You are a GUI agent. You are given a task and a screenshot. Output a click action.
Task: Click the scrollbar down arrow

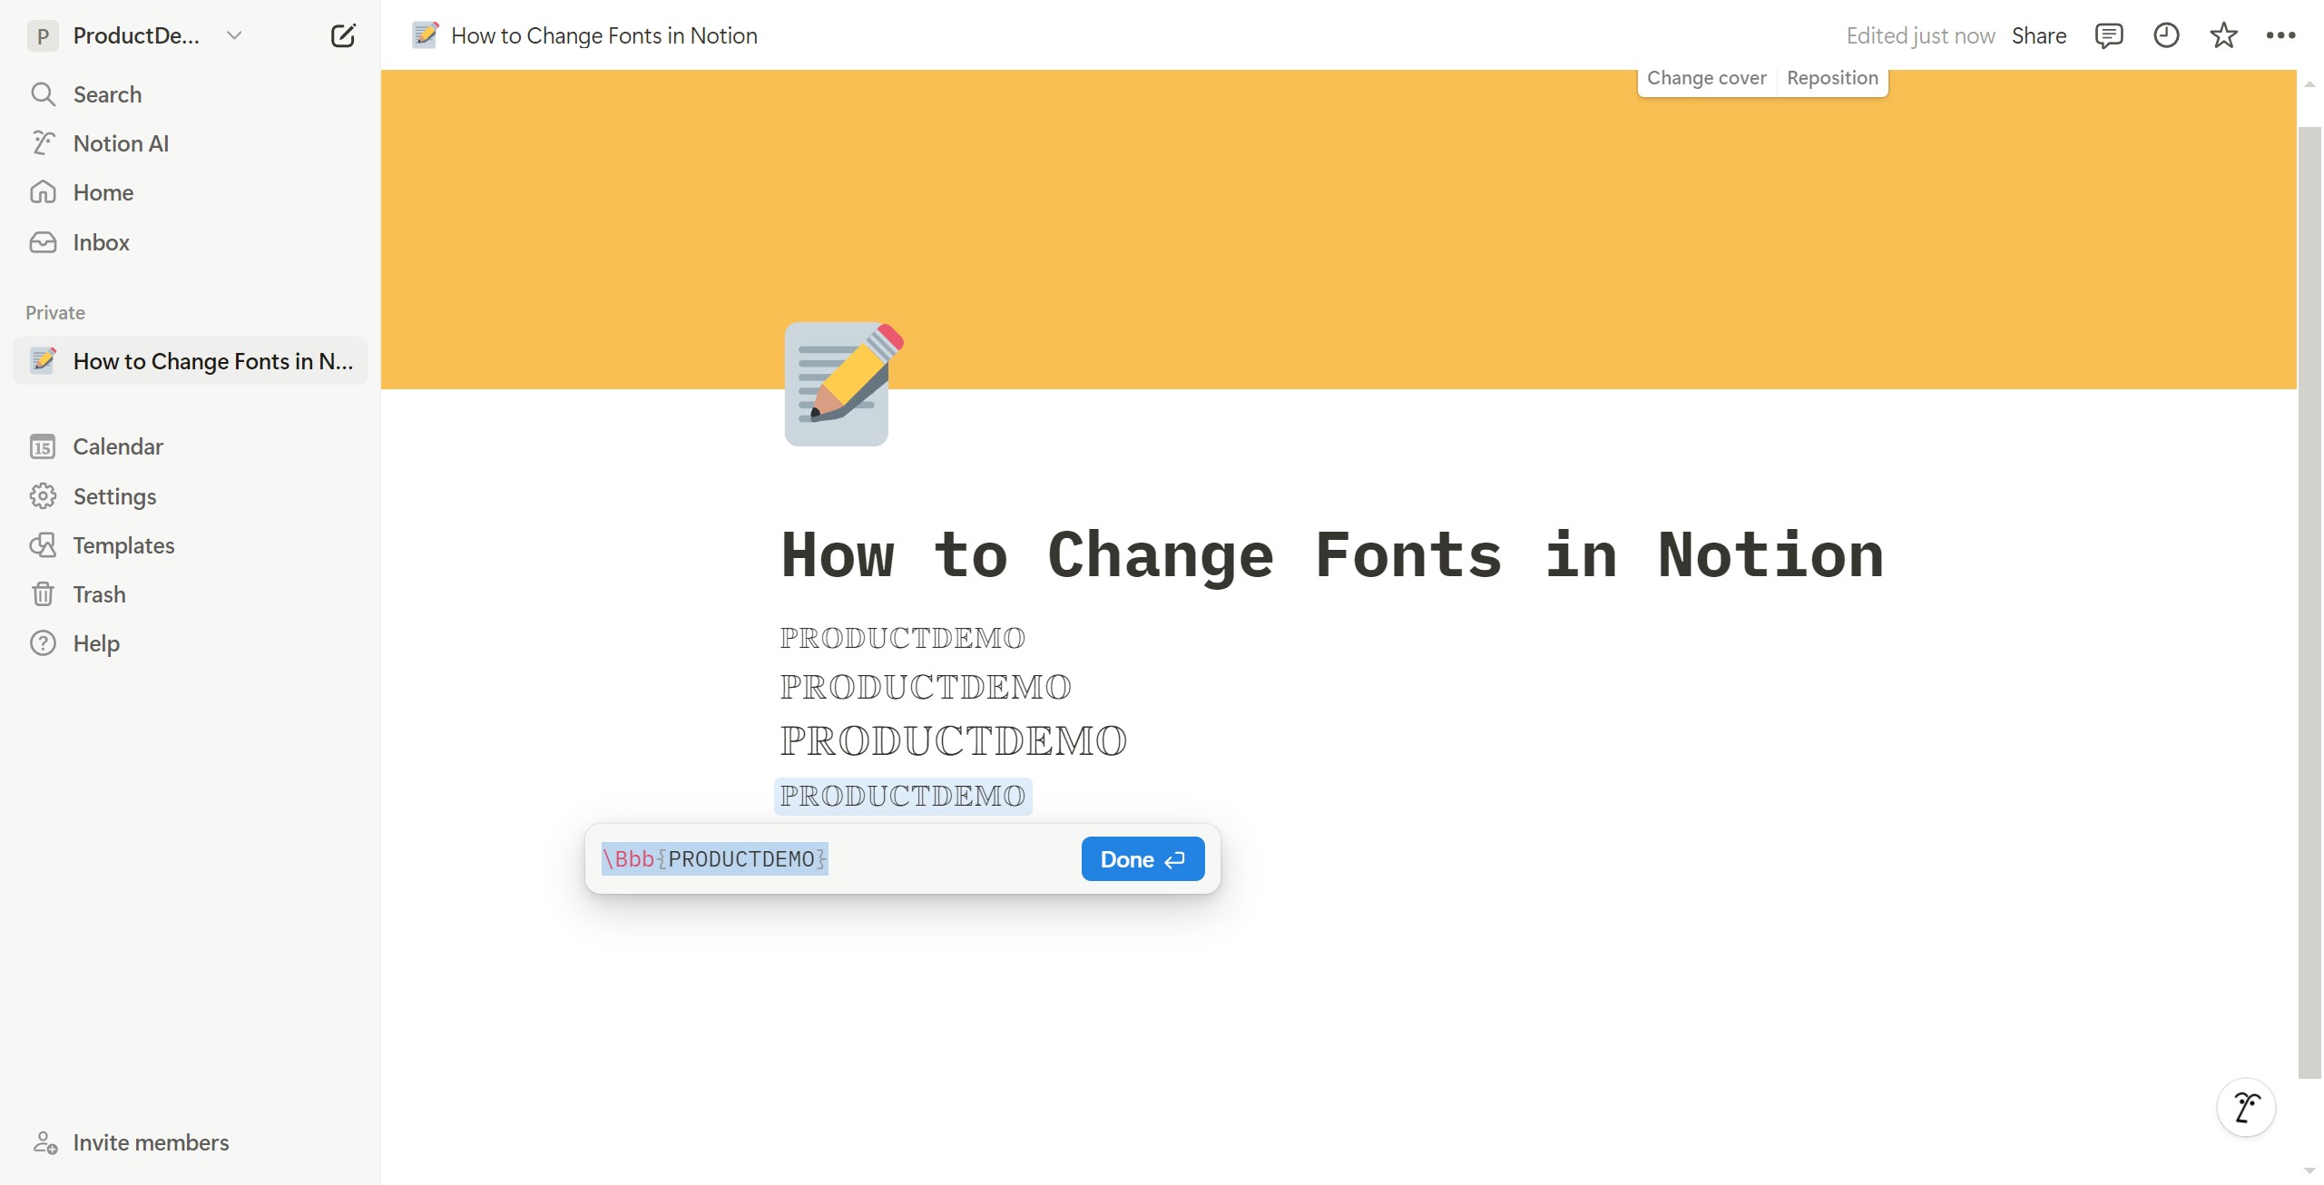click(2309, 1171)
